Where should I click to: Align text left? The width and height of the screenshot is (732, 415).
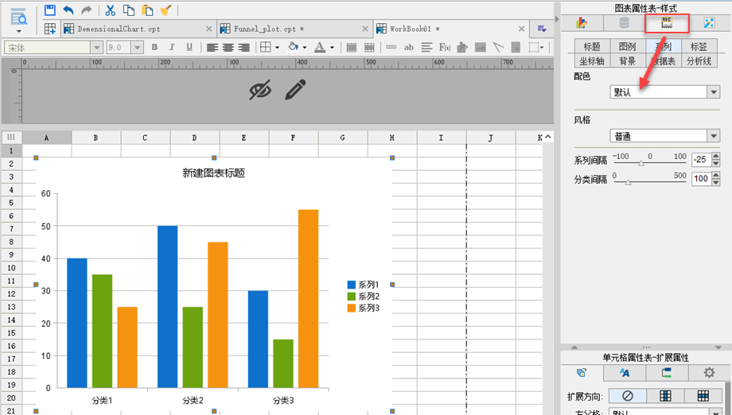212,47
